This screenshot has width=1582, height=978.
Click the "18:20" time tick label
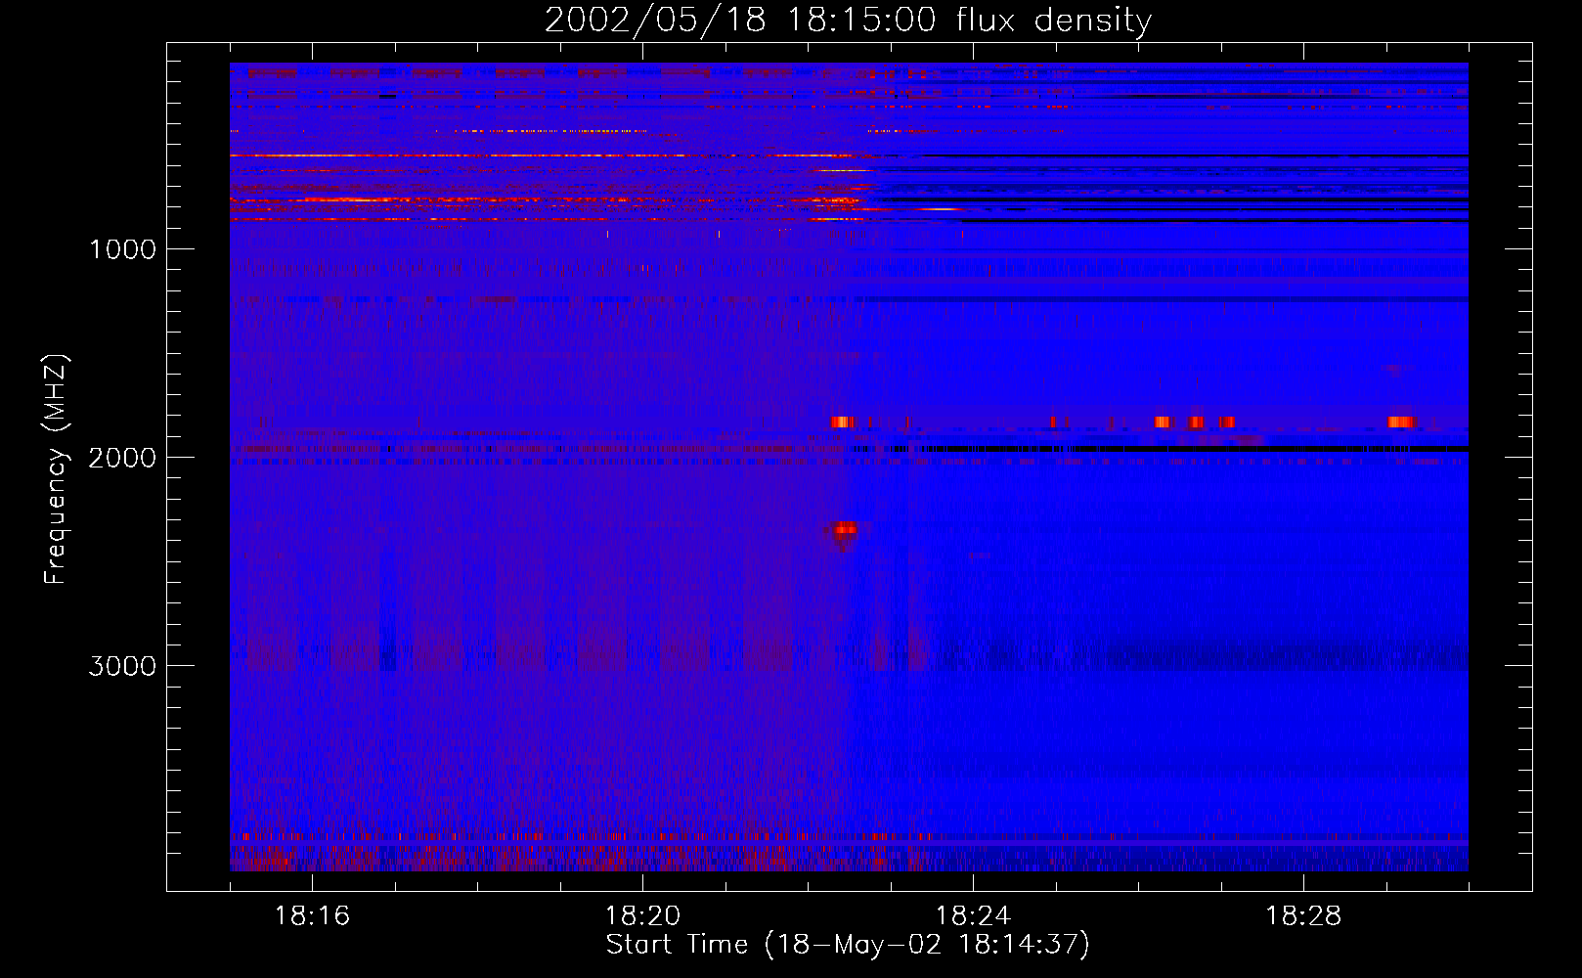point(642,916)
